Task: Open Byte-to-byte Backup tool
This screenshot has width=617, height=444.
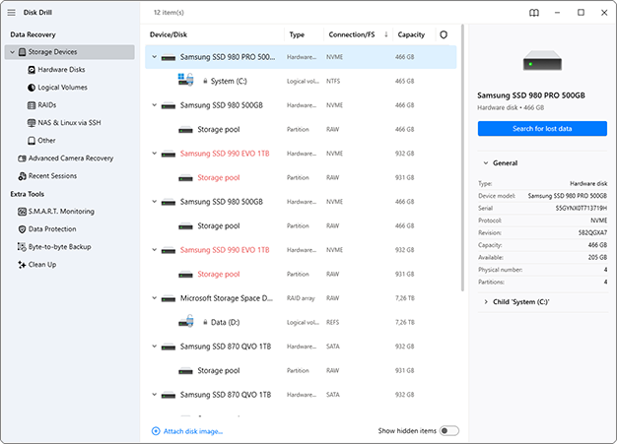Action: click(x=60, y=247)
